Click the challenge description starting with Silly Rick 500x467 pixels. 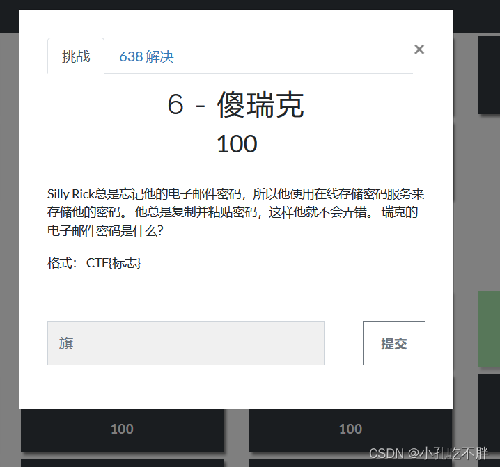[235, 212]
